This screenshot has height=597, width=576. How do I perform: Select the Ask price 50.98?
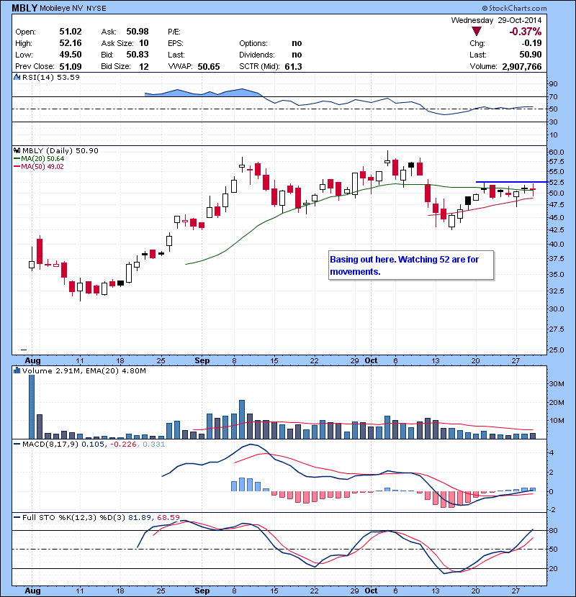pos(138,32)
